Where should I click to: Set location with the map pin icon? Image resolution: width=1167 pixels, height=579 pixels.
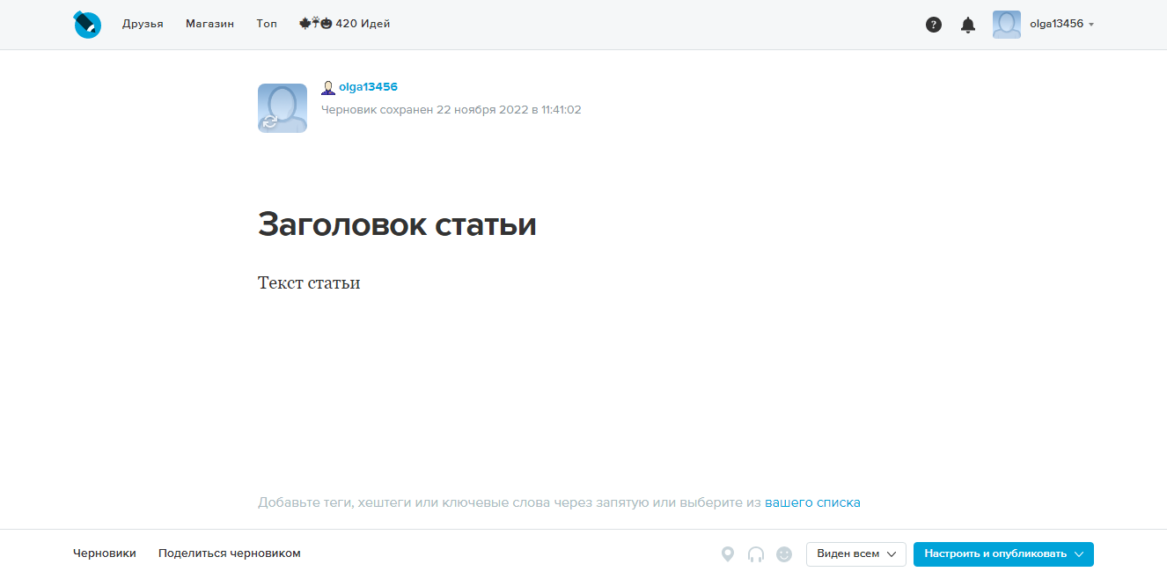pos(728,554)
